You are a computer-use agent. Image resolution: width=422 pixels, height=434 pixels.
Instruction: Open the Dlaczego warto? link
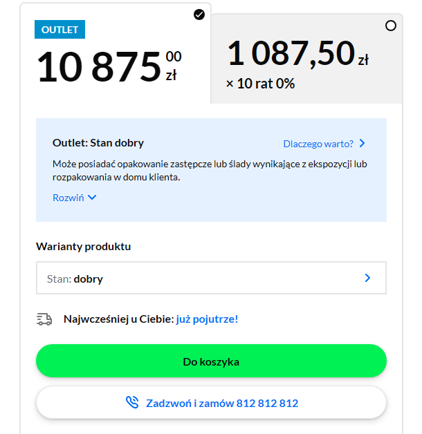tap(318, 144)
